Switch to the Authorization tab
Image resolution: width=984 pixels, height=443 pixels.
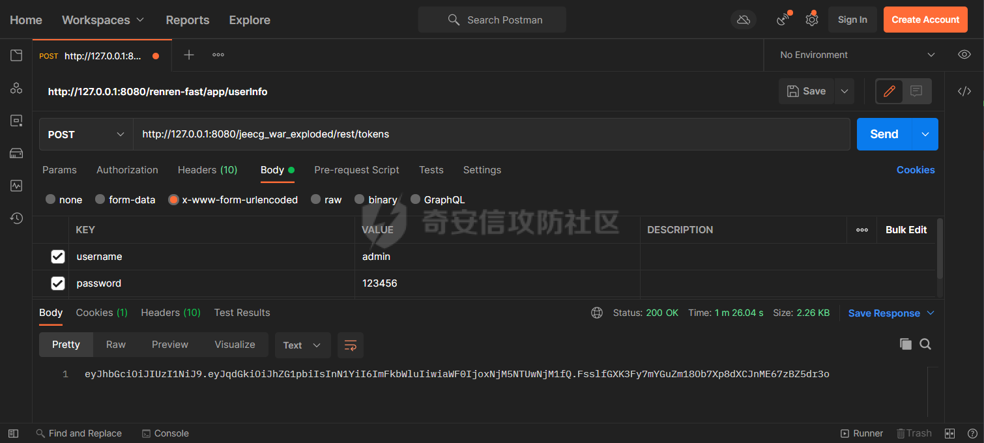pyautogui.click(x=127, y=170)
